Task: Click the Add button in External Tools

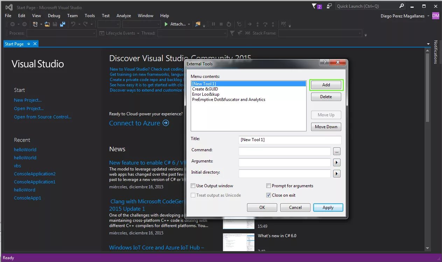Action: pos(326,85)
